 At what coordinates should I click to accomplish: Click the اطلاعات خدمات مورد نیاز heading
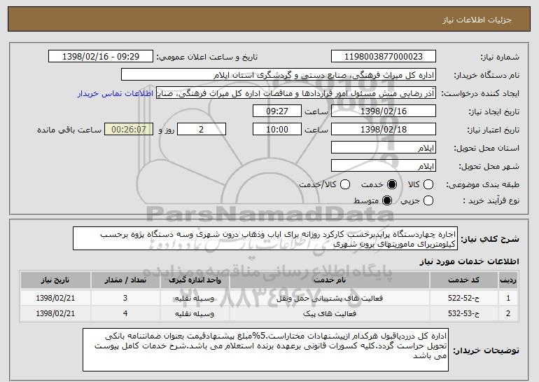pos(470,261)
